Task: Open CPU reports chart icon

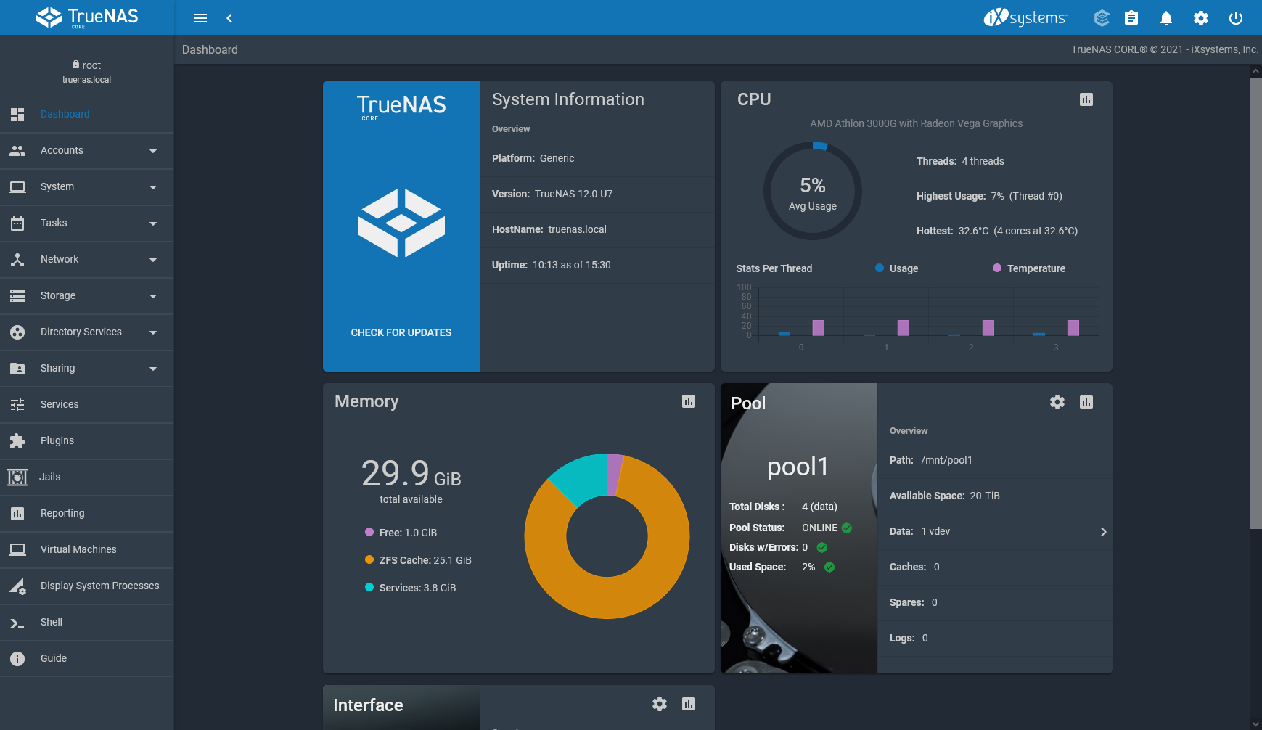Action: 1086,99
